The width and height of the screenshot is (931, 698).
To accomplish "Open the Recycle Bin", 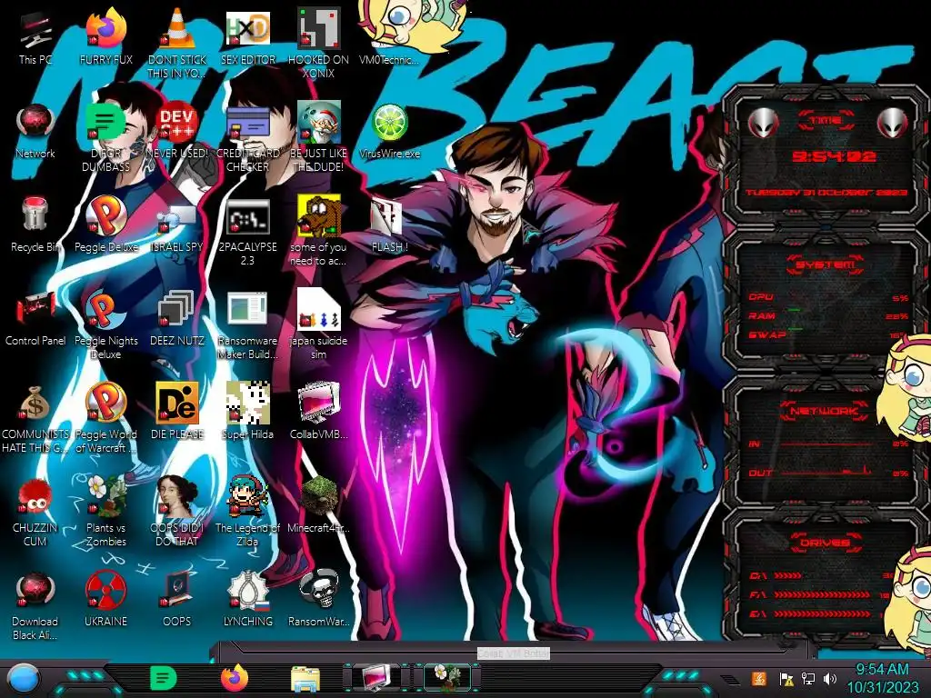I will point(35,215).
